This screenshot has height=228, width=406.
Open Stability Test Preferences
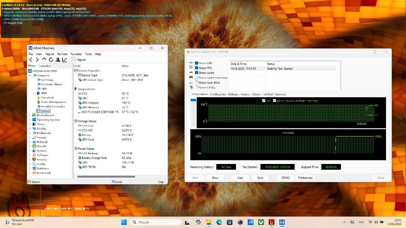[x=305, y=178]
